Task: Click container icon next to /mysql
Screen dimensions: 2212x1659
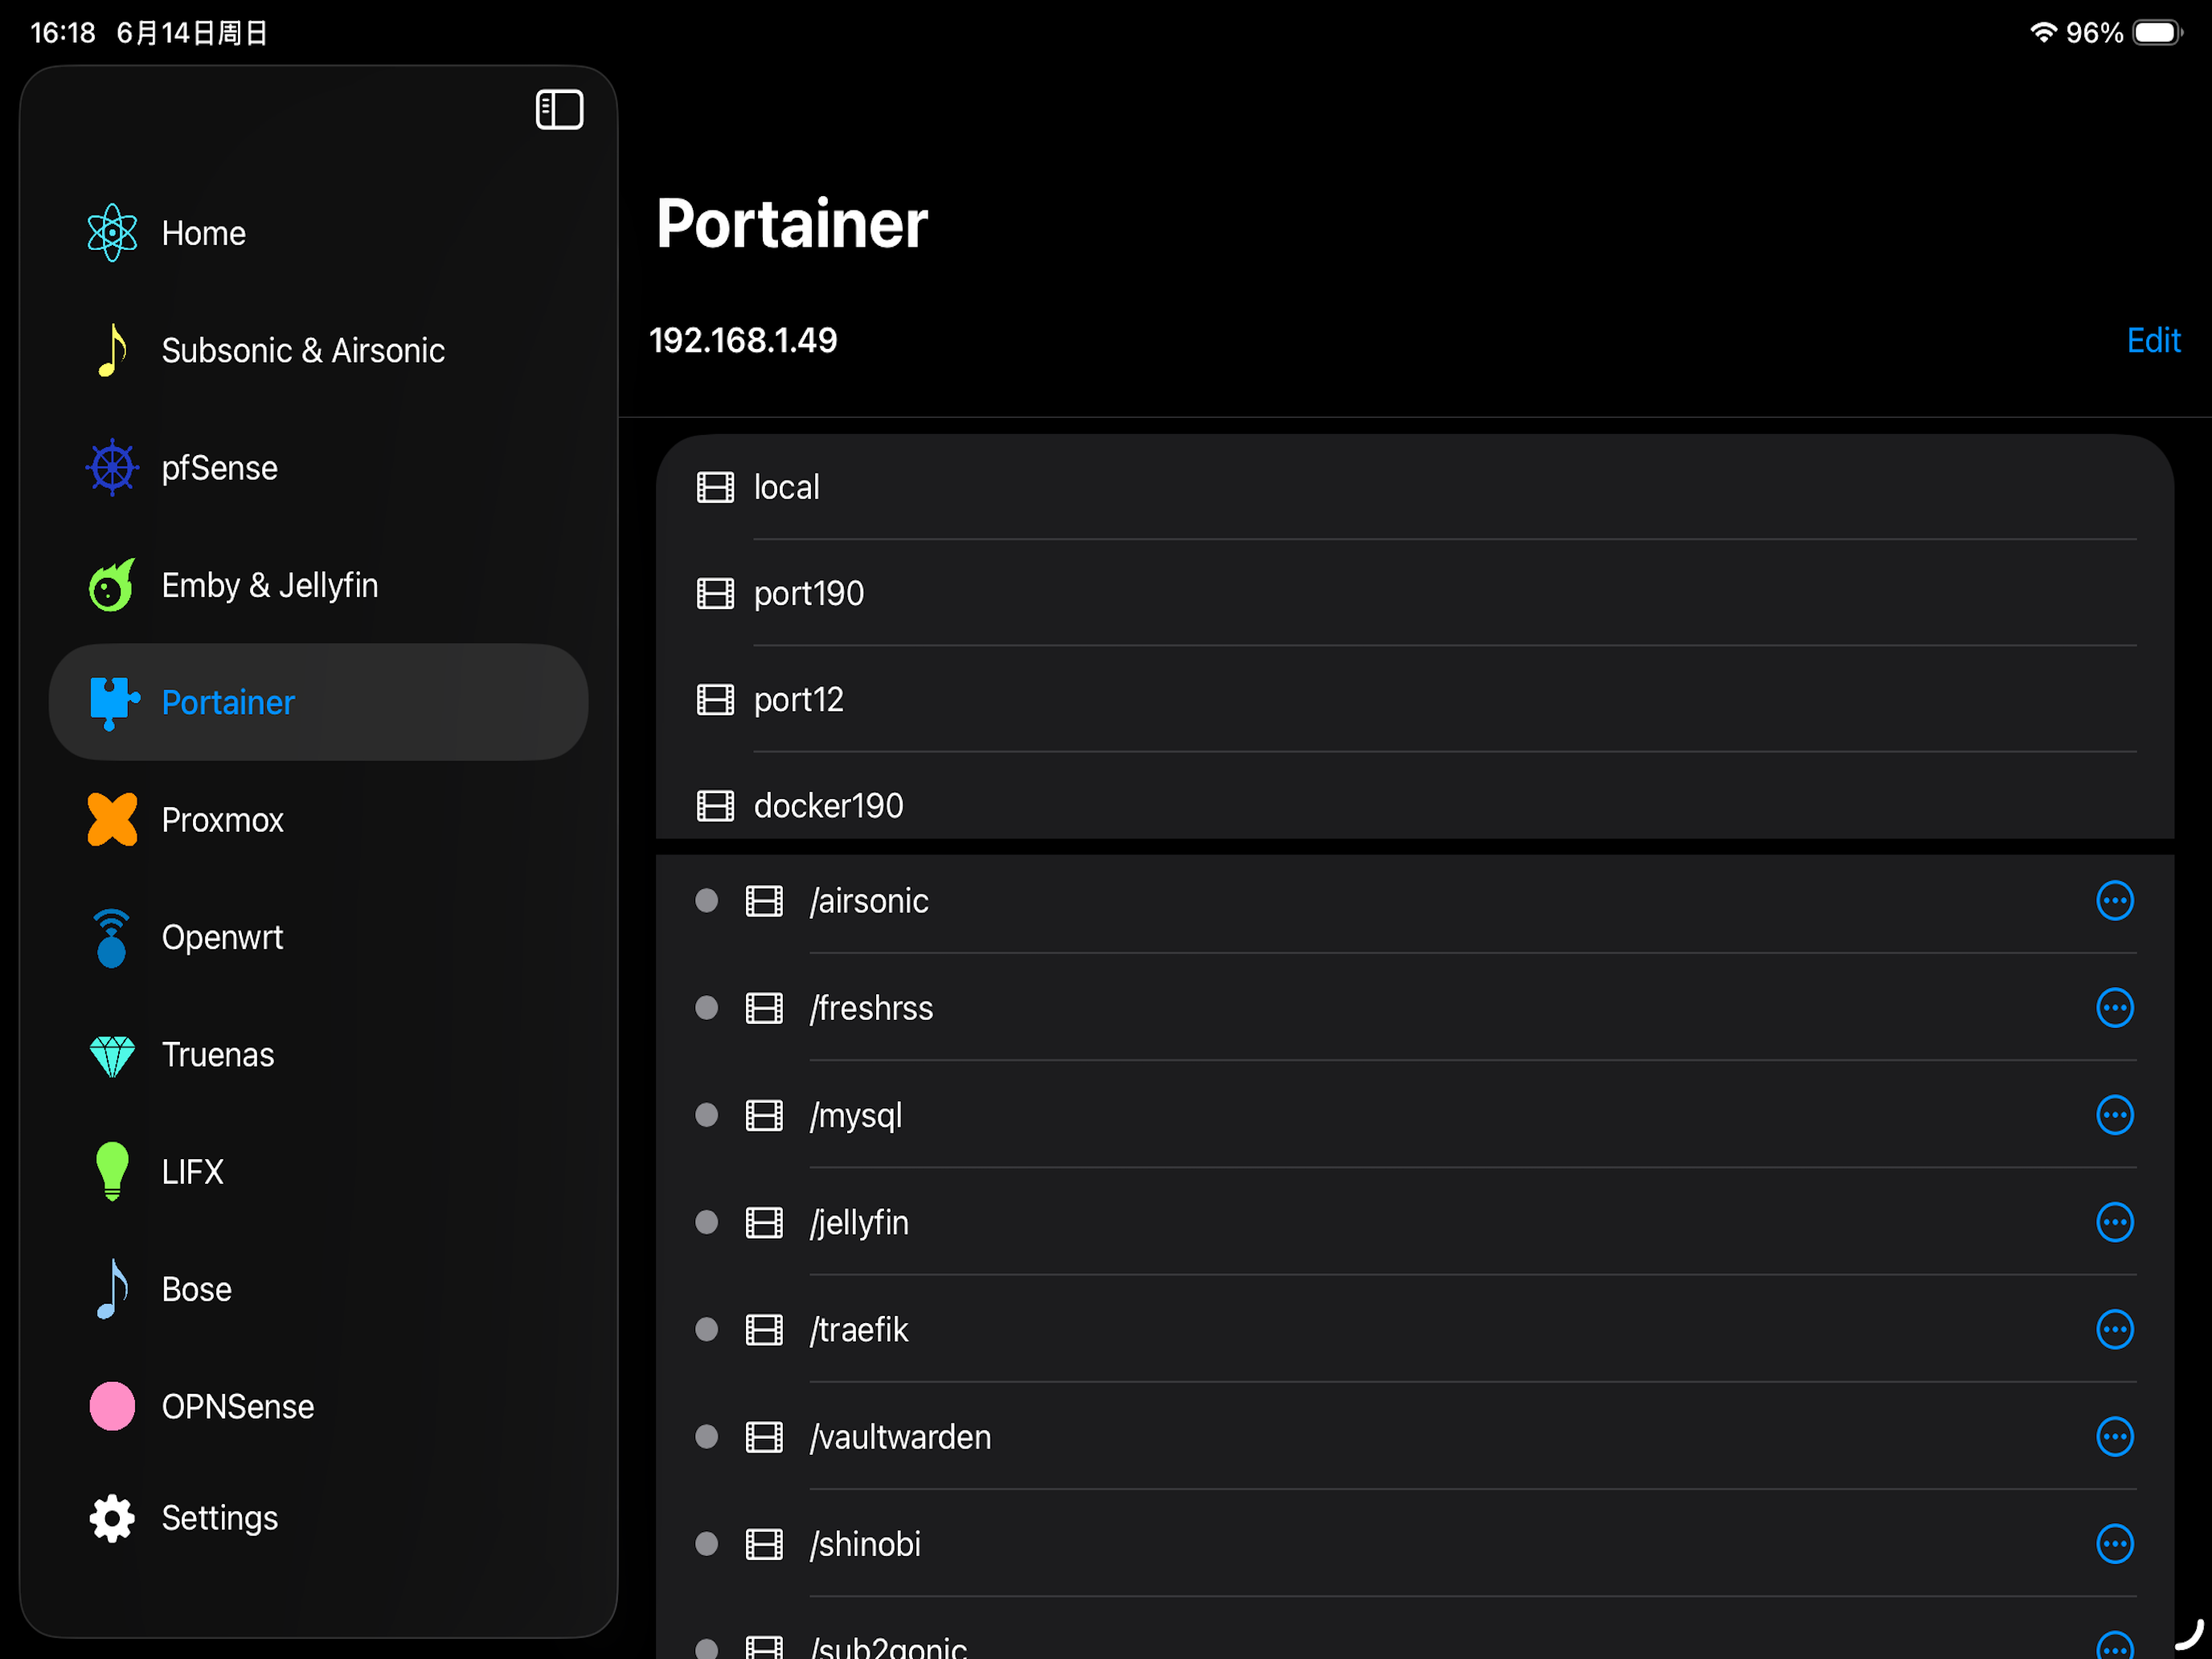Action: click(764, 1115)
